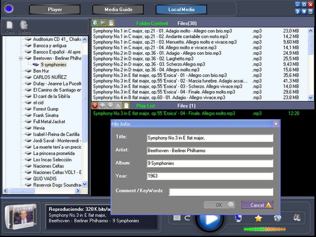Click the drive icon beside Forrest Gump
Image resolution: width=316 pixels, height=237 pixels.
28,109
